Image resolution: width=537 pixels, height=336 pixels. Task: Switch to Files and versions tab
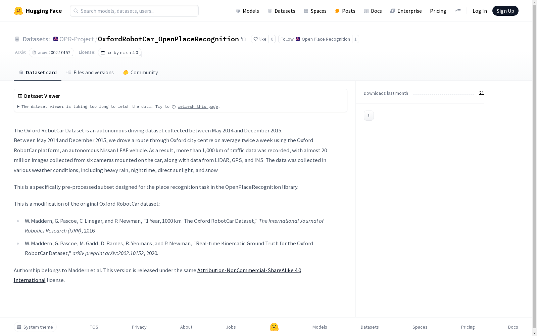click(x=90, y=73)
